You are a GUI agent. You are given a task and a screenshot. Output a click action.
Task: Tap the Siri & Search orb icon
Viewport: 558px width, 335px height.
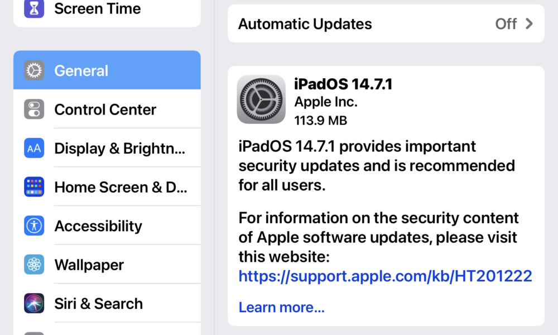click(34, 303)
